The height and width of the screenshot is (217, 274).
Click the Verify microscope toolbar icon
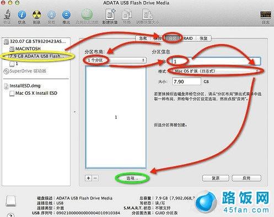point(7,15)
